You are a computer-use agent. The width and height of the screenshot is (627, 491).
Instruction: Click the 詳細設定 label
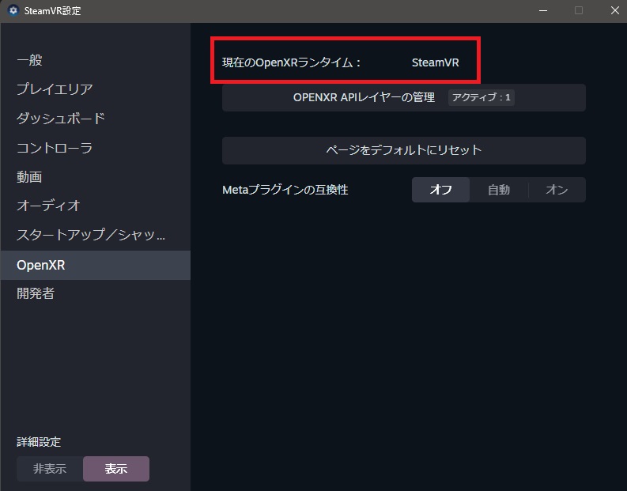click(x=39, y=442)
